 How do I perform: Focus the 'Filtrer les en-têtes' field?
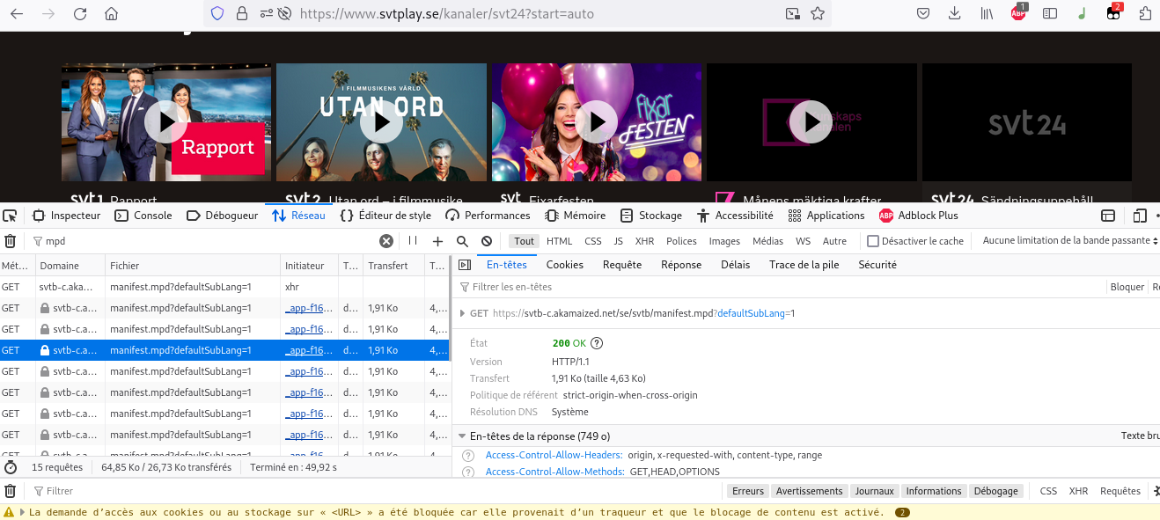tap(782, 287)
